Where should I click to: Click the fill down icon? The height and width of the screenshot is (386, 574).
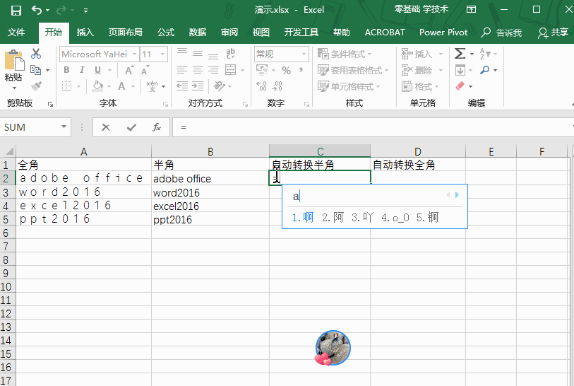pyautogui.click(x=460, y=70)
